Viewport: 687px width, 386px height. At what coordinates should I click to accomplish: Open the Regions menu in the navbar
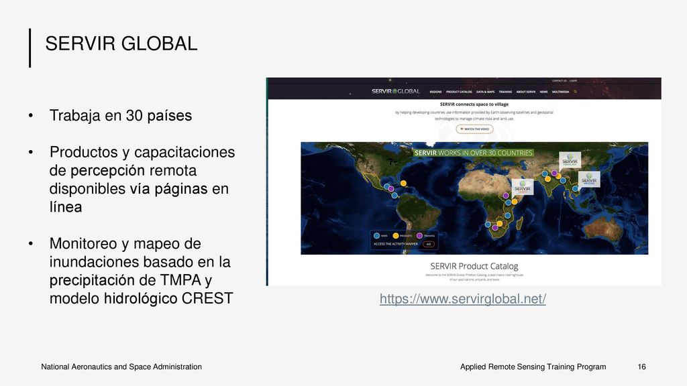(x=435, y=92)
